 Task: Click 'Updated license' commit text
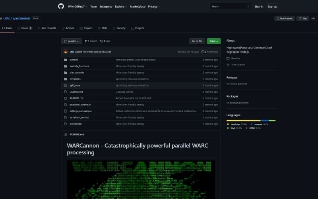coord(124,92)
